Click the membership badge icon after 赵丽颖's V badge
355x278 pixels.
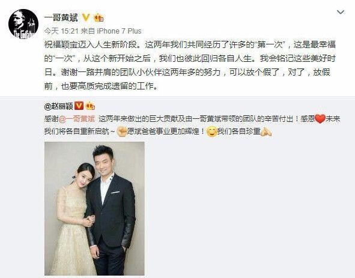90,106
